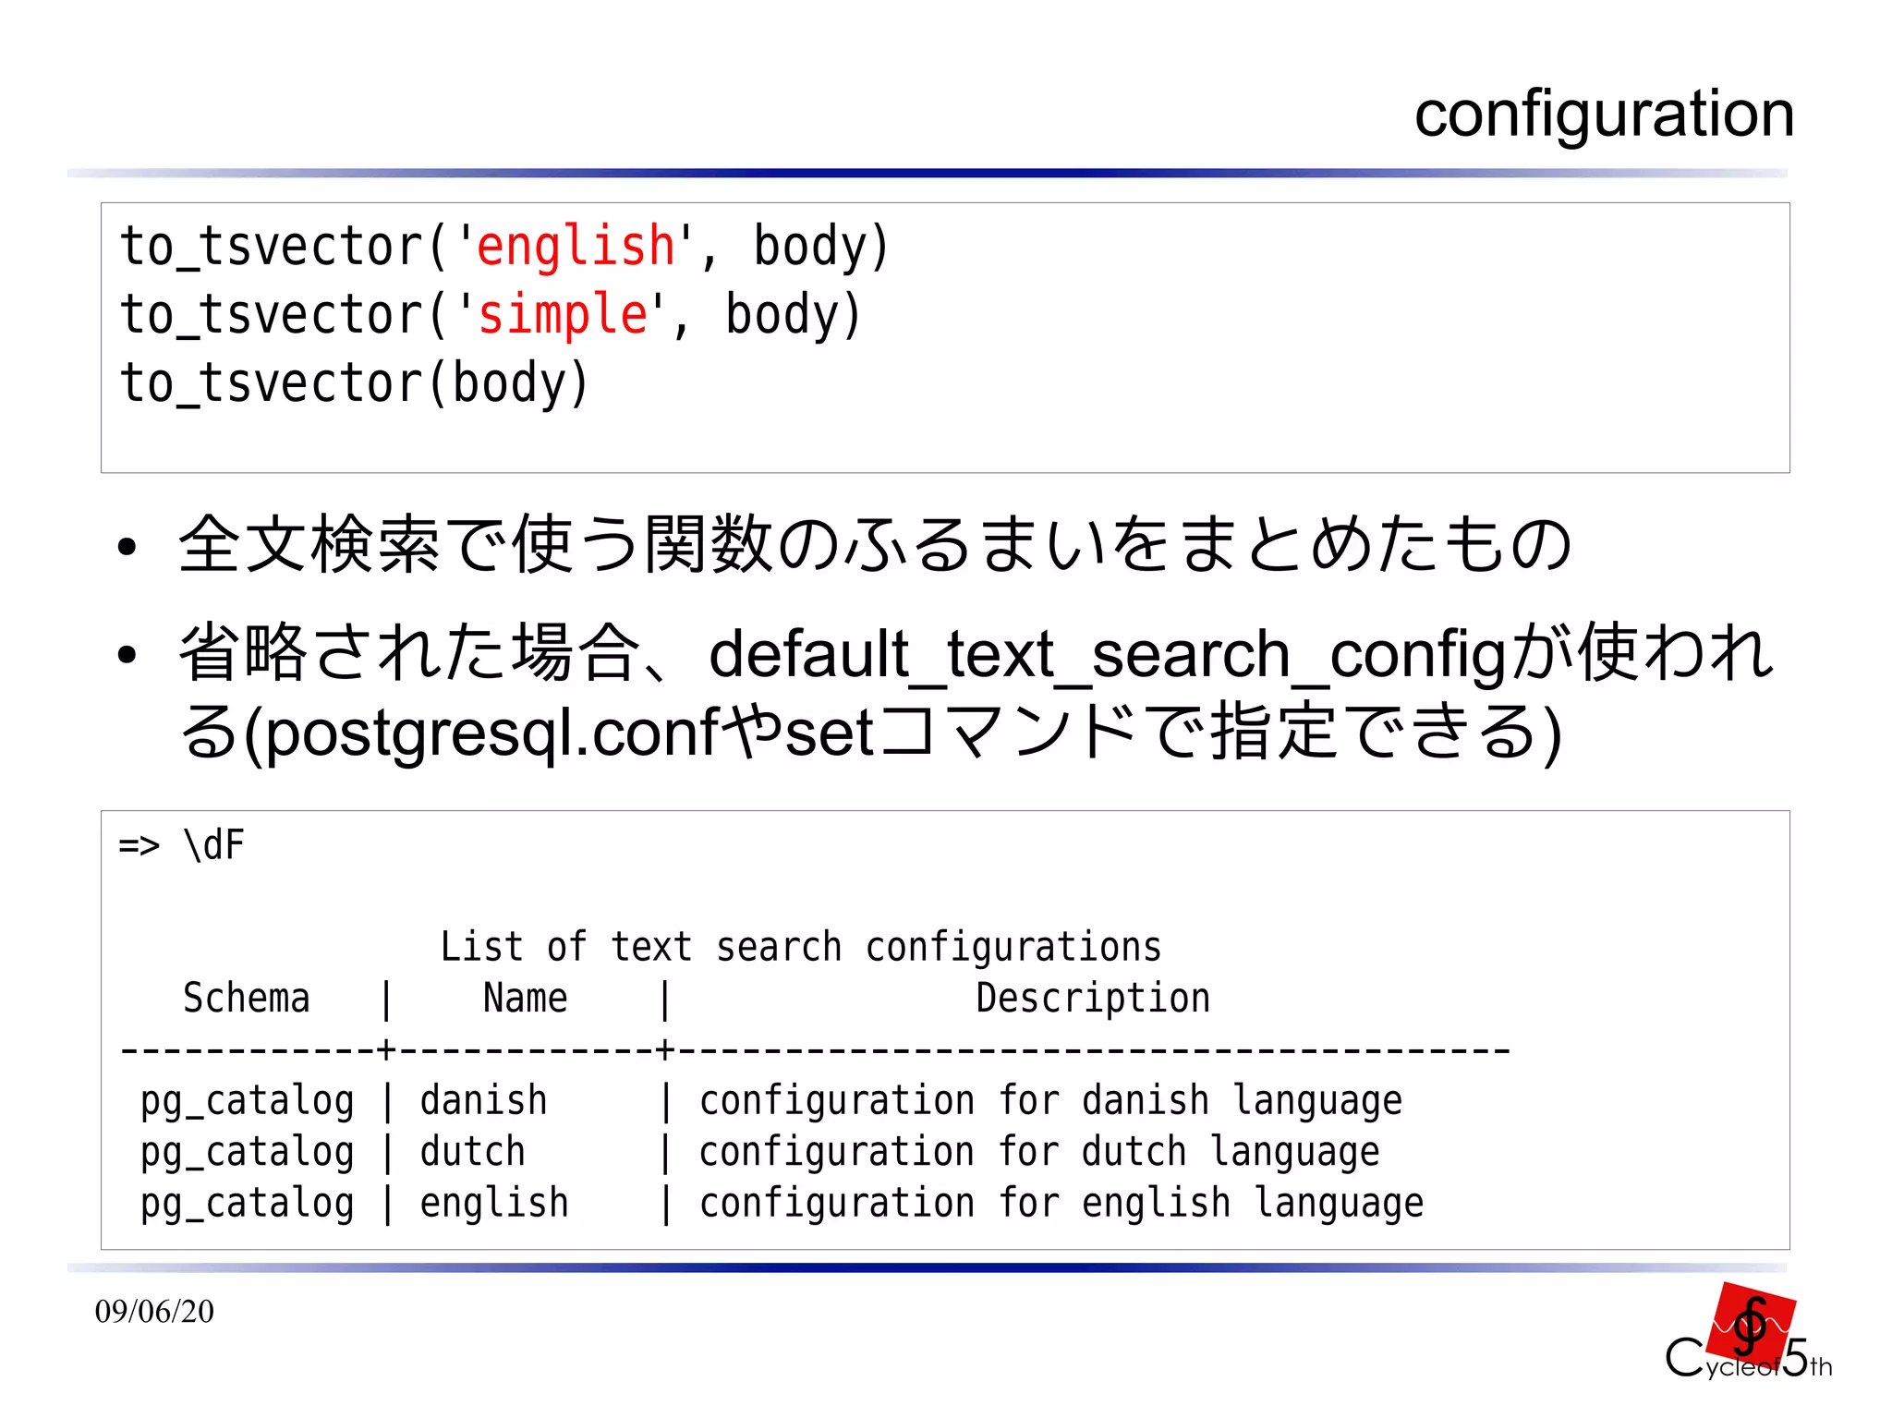
Task: Click the red 'english' argument in the first line
Action: [x=576, y=247]
